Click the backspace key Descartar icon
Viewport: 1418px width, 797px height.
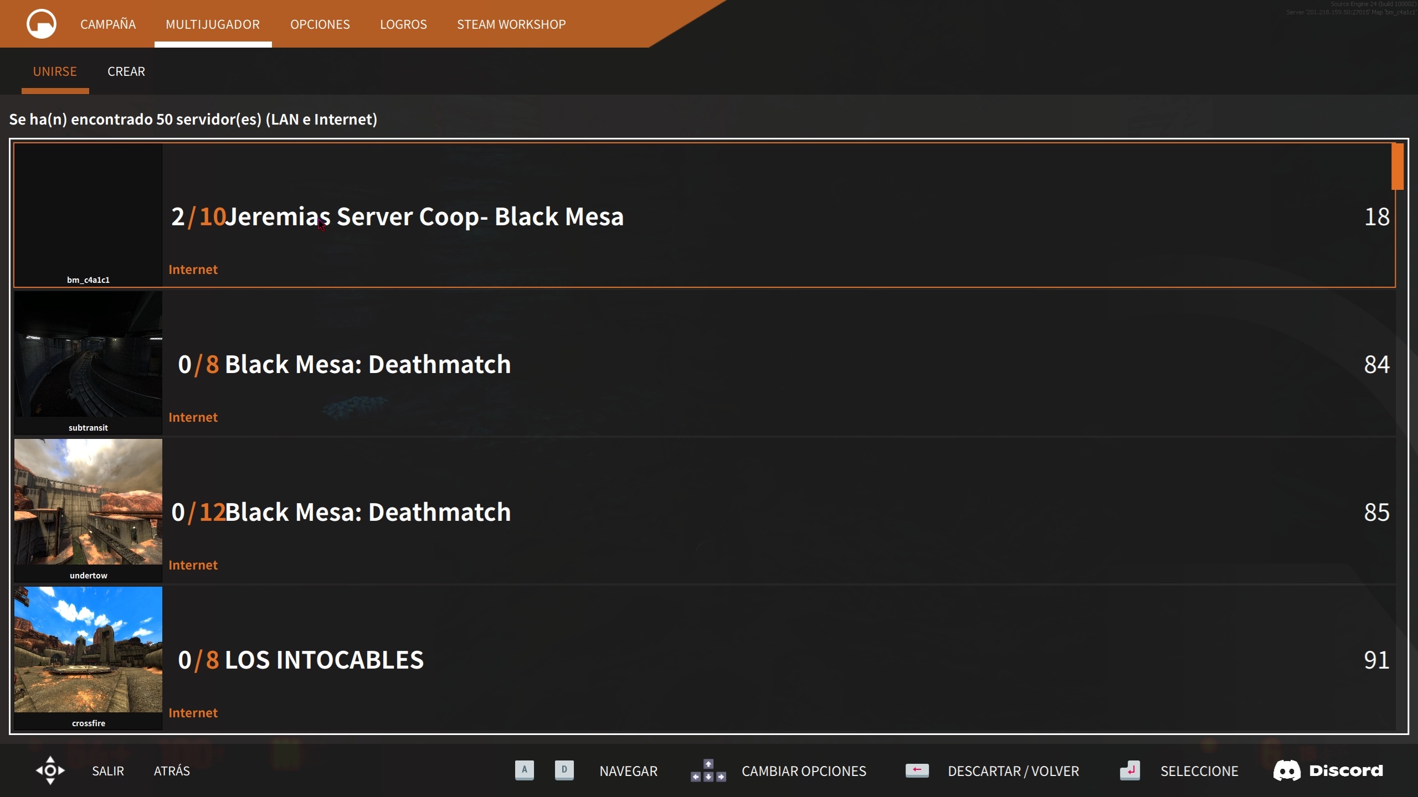pos(917,770)
